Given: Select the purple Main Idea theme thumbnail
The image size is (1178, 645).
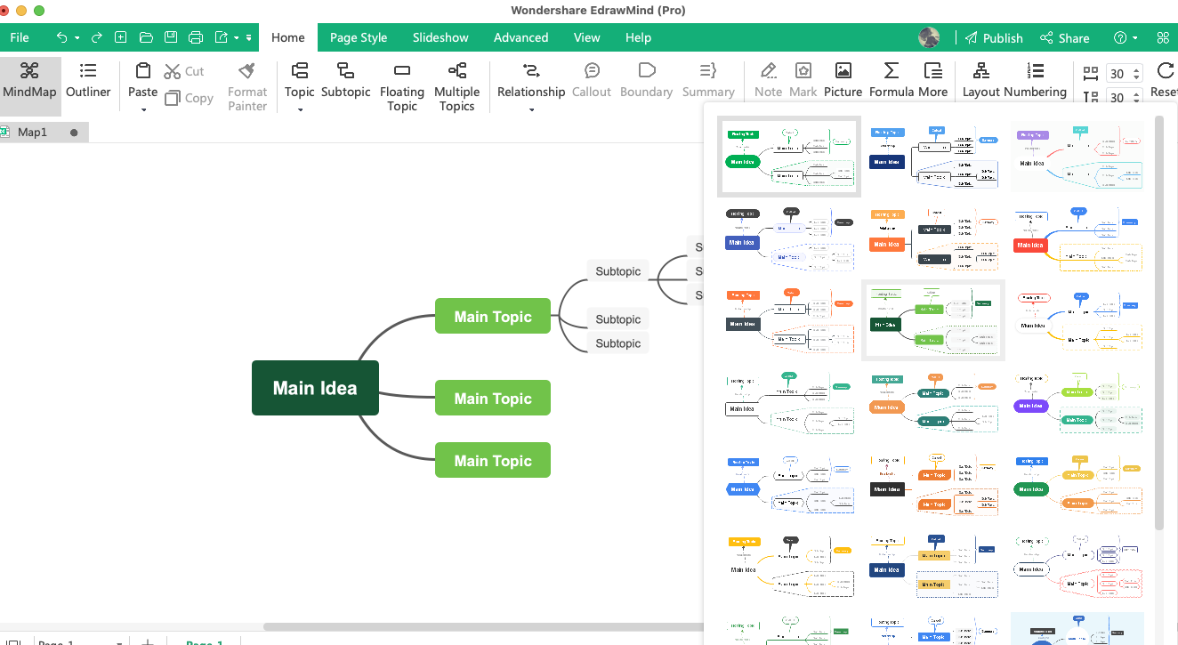Looking at the screenshot, I should (1077, 402).
